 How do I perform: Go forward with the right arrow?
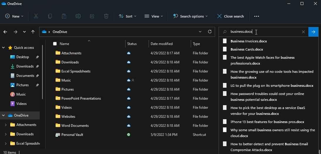(15, 32)
